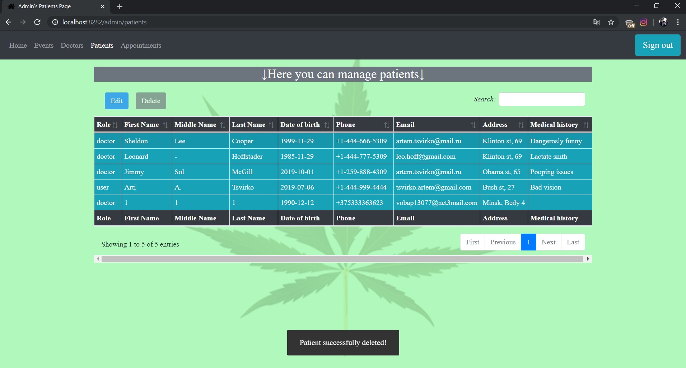
Task: Go to the Next page of entries
Action: pos(549,242)
